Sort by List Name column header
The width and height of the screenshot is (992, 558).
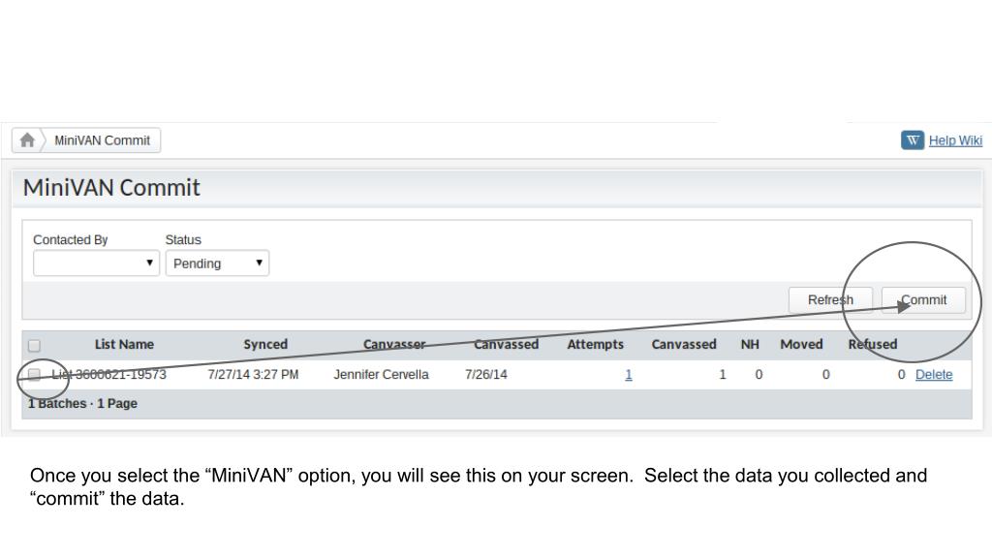pos(124,344)
